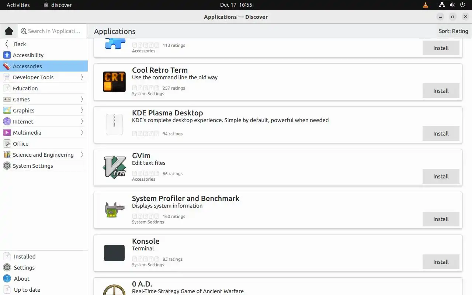Click the Developer Tools category icon
The image size is (472, 295).
(x=7, y=77)
